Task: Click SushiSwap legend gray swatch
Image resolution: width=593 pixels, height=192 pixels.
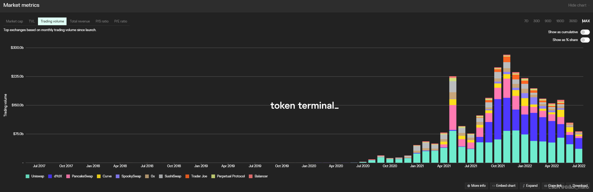Action: 161,176
